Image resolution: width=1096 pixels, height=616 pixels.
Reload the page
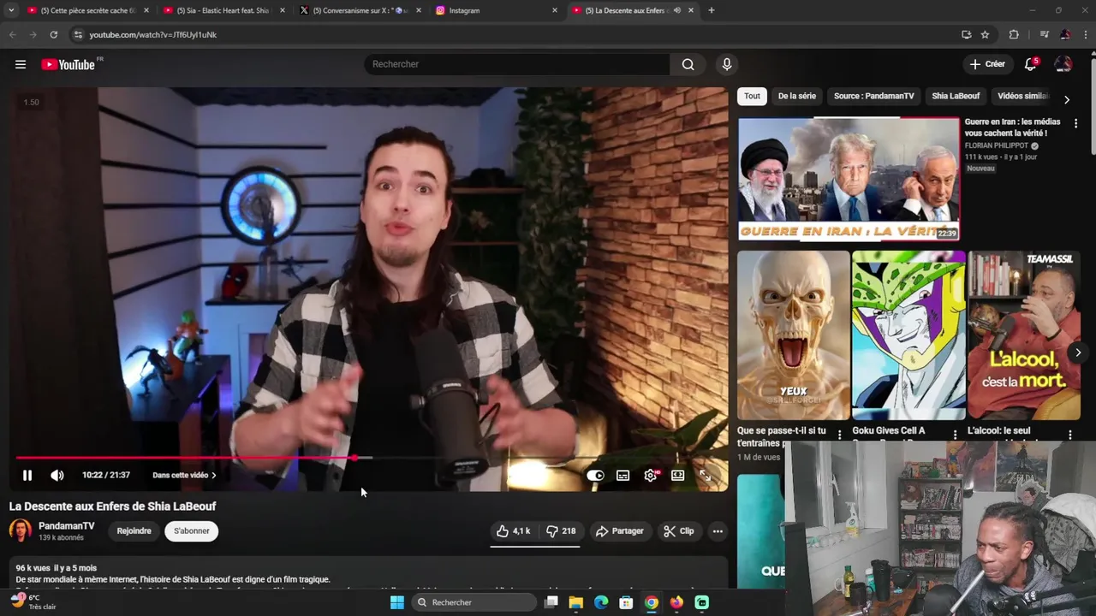53,34
